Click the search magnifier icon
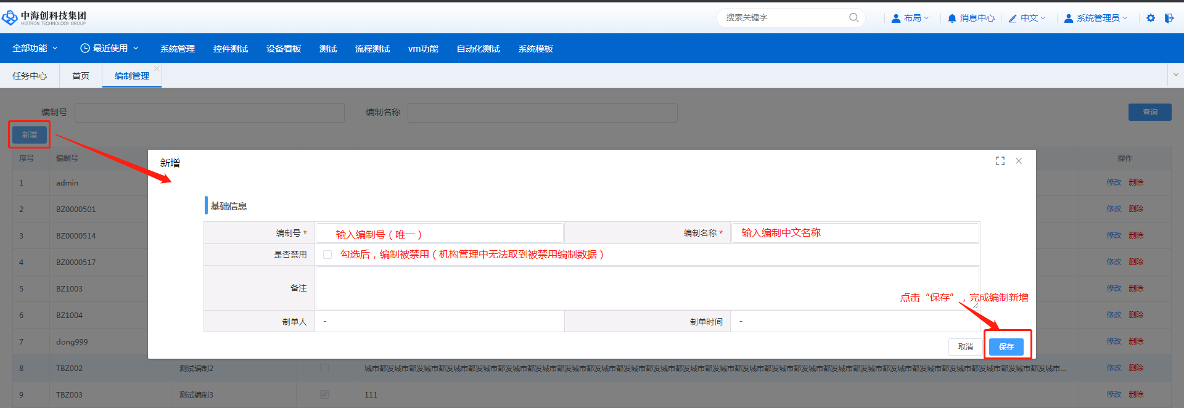 click(x=854, y=18)
